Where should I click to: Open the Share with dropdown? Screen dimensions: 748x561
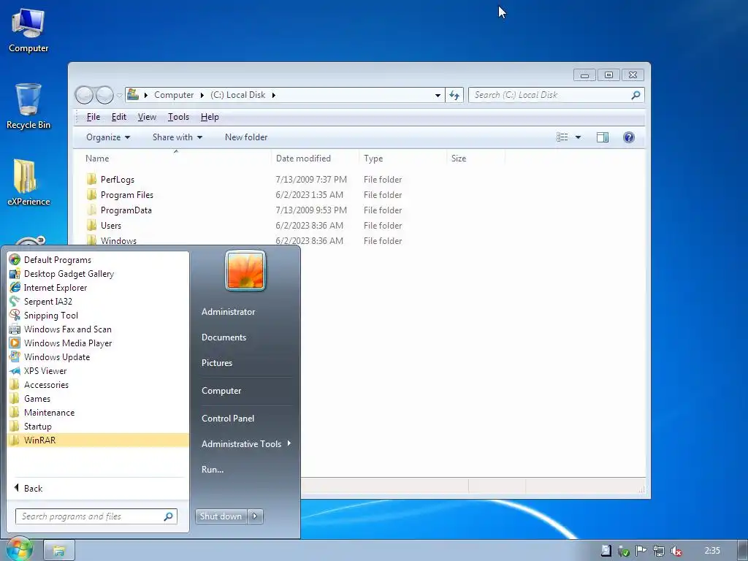click(178, 137)
